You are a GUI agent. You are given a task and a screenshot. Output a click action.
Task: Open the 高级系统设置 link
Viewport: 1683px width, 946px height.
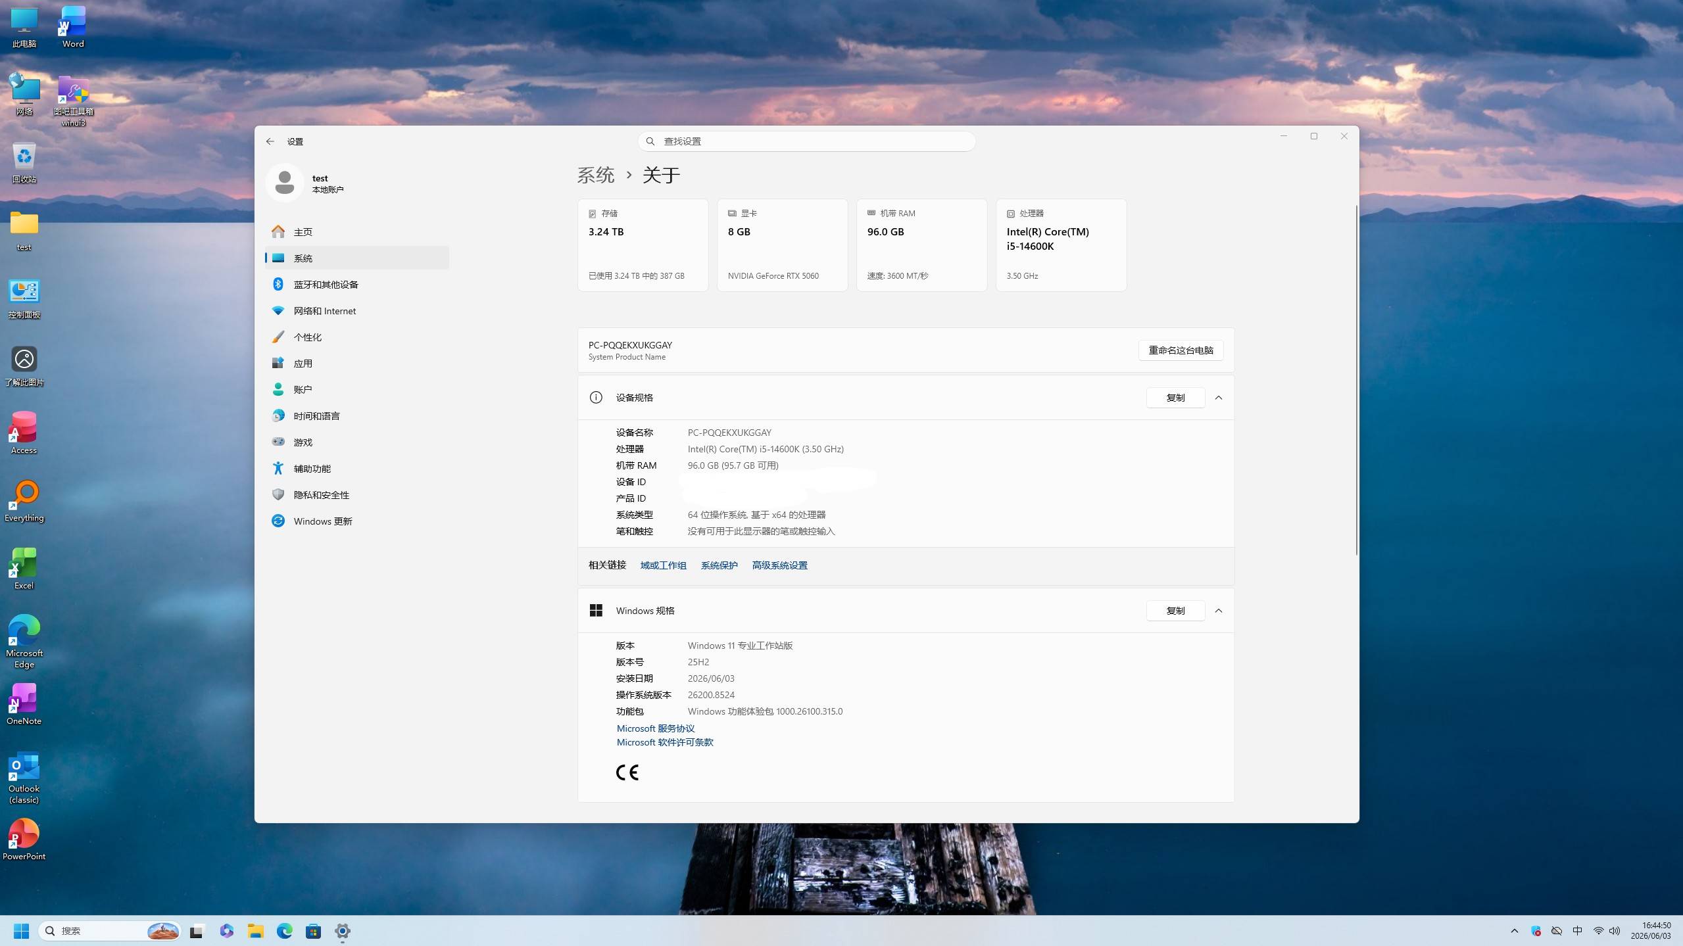(780, 565)
